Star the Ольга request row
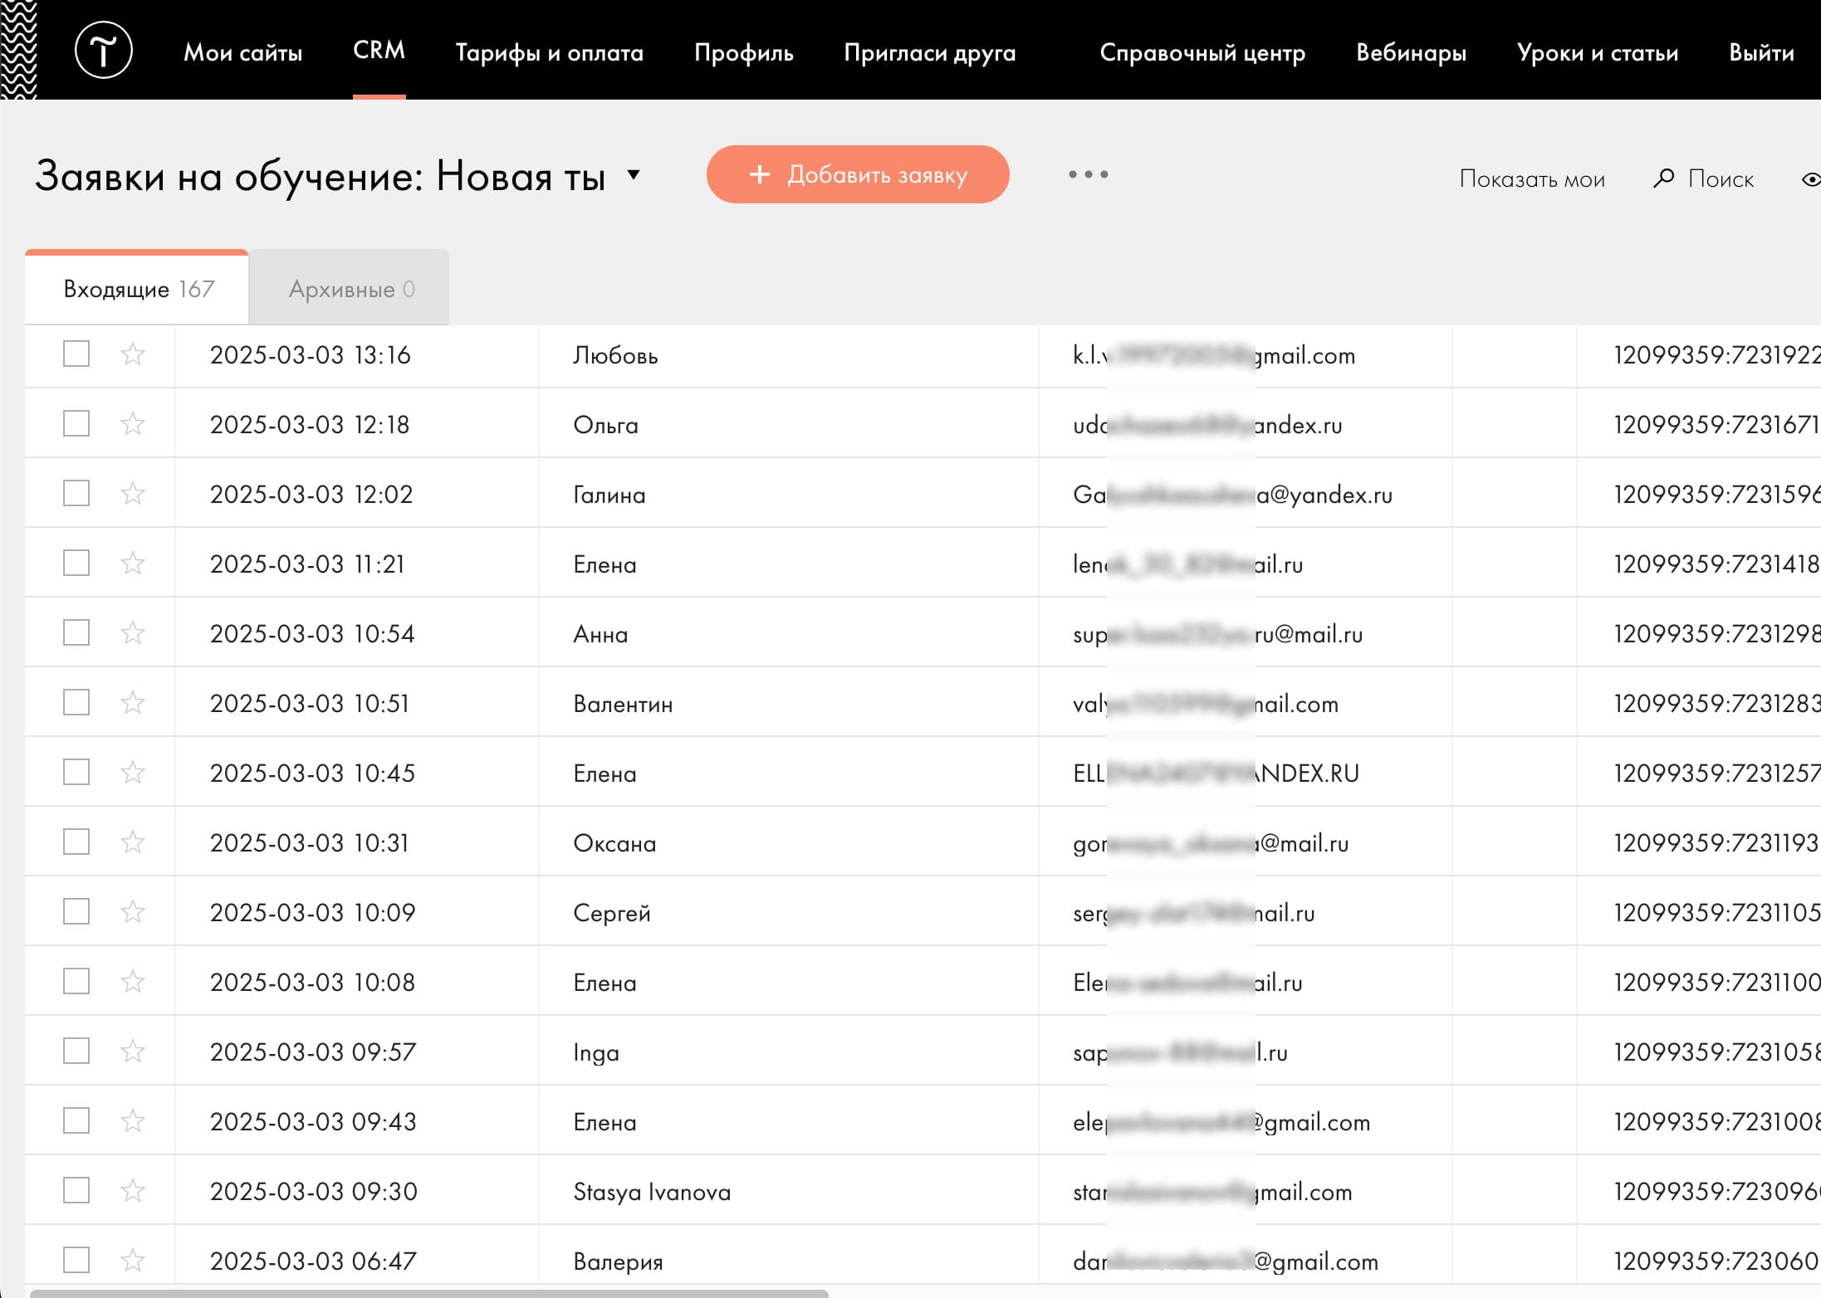This screenshot has width=1821, height=1298. pyautogui.click(x=133, y=424)
